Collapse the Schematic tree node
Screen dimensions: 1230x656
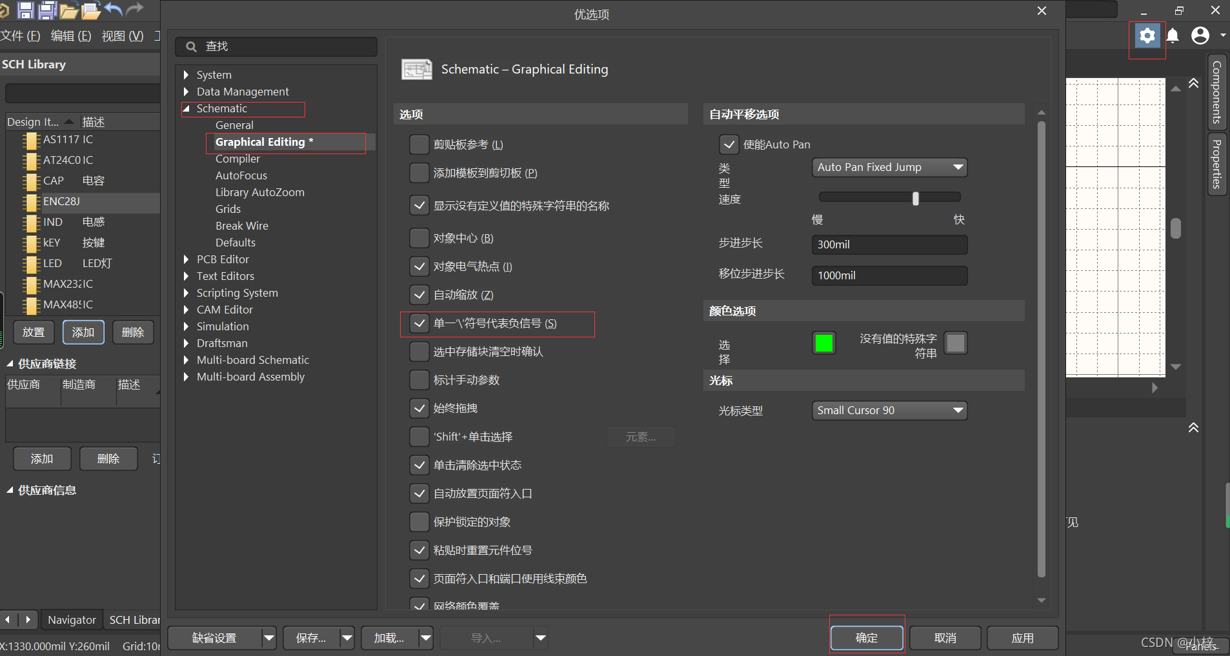[186, 108]
